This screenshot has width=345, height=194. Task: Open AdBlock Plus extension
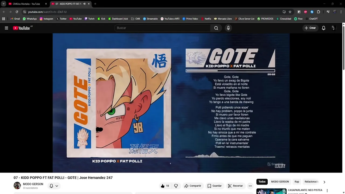(305, 12)
